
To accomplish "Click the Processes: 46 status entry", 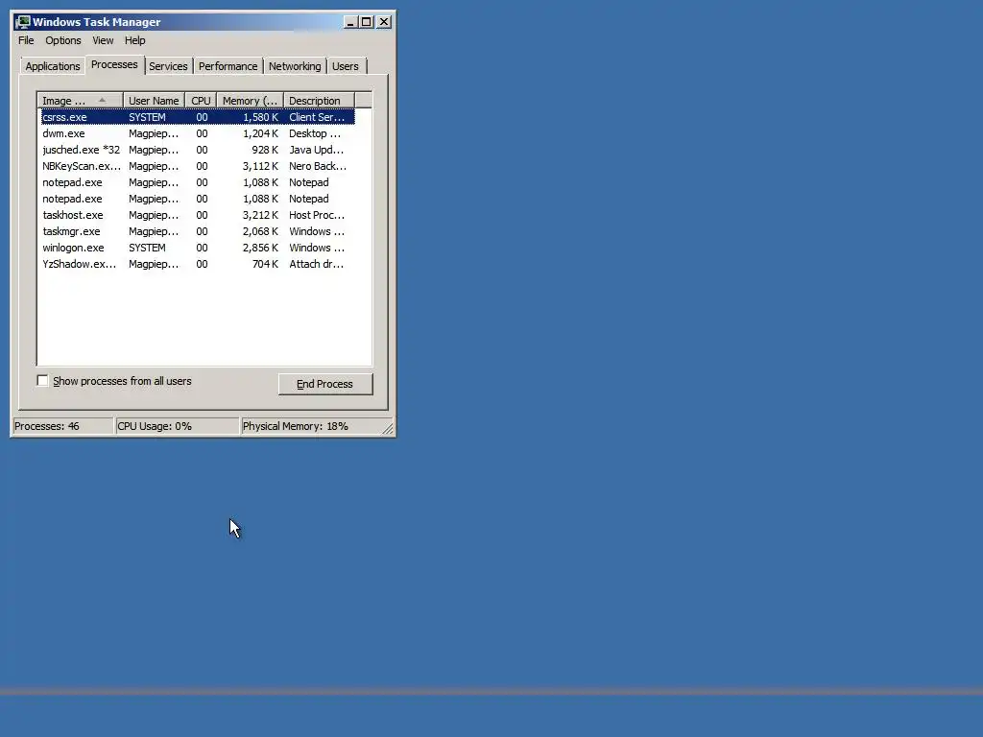I will (62, 426).
